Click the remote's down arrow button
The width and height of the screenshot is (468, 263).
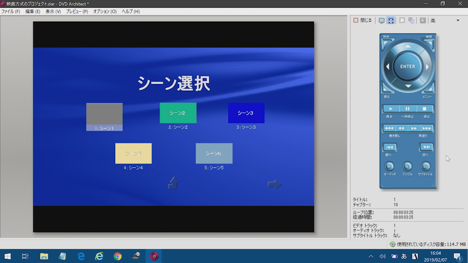[408, 86]
